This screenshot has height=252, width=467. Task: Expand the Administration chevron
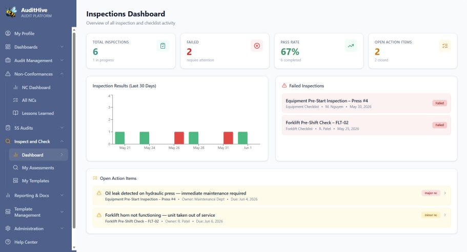coord(62,228)
